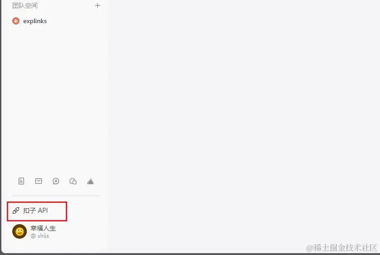Open the smiley face user avatar
This screenshot has width=380, height=255.
20,231
